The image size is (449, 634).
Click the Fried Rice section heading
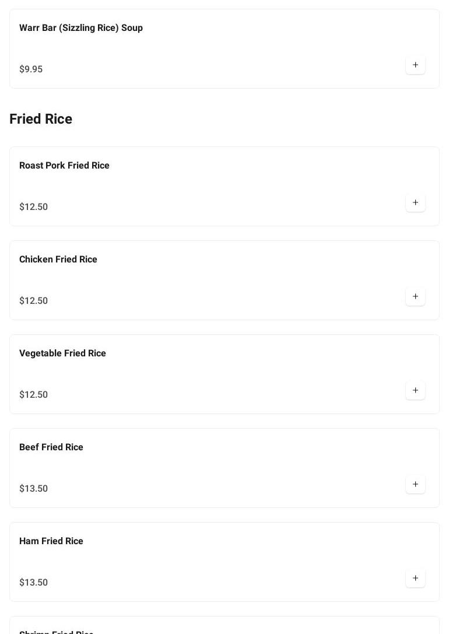click(x=41, y=119)
